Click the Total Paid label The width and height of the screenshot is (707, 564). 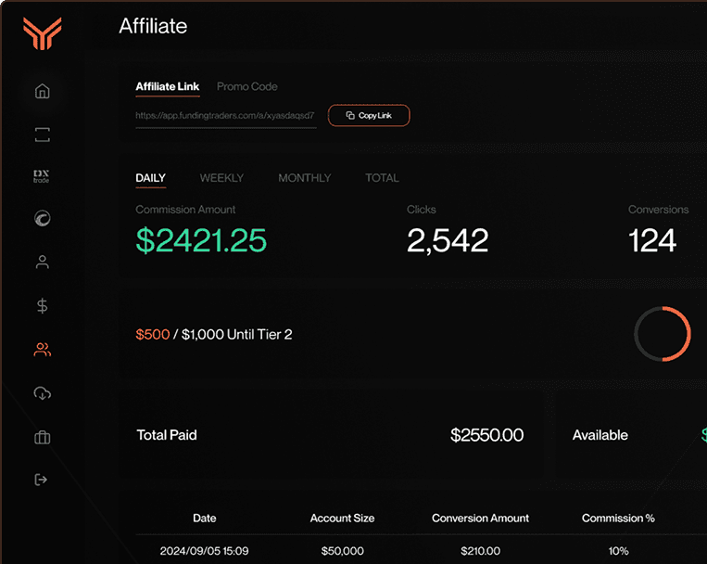pos(167,435)
